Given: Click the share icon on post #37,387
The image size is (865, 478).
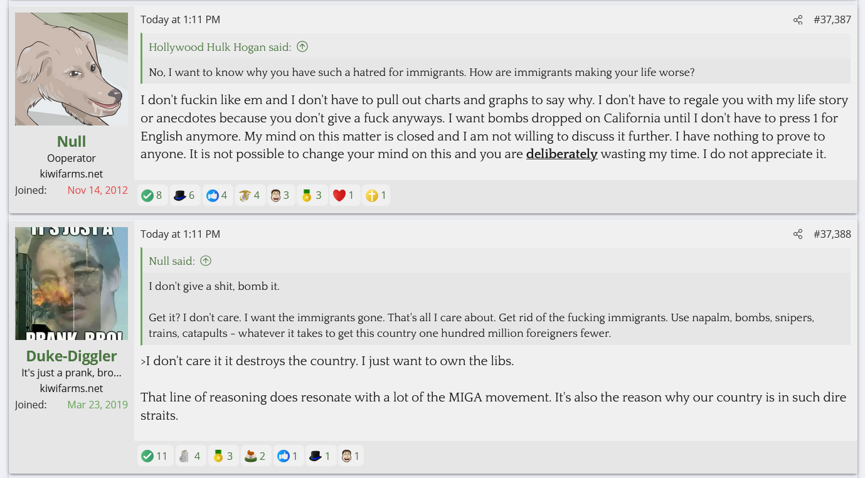Looking at the screenshot, I should pos(797,20).
